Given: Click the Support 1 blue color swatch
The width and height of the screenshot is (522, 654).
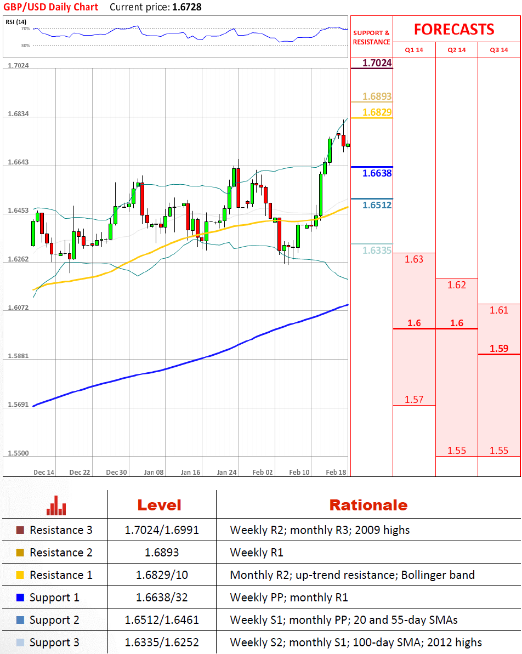Looking at the screenshot, I should (20, 598).
